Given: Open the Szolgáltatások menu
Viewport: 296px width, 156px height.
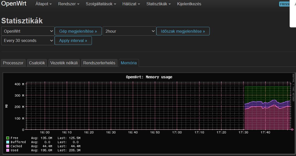Looking at the screenshot, I should pyautogui.click(x=101, y=4).
